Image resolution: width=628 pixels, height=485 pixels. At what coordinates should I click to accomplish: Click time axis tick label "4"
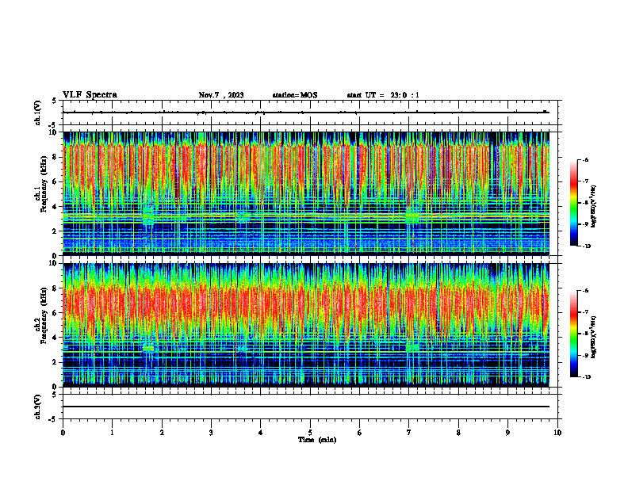pos(261,433)
